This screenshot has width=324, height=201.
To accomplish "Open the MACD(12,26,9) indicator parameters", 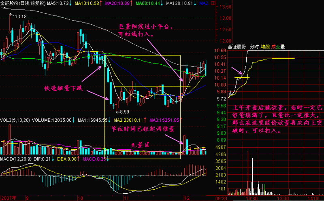I will pyautogui.click(x=16, y=159).
